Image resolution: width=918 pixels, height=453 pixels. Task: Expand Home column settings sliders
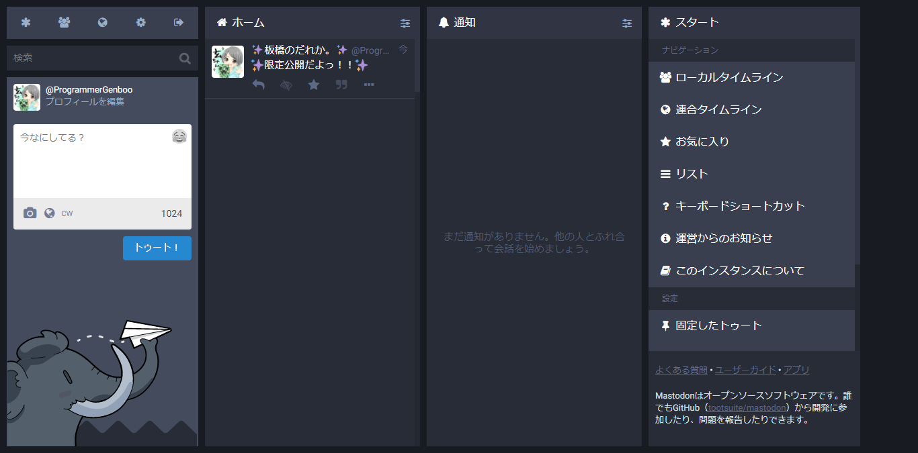click(405, 23)
